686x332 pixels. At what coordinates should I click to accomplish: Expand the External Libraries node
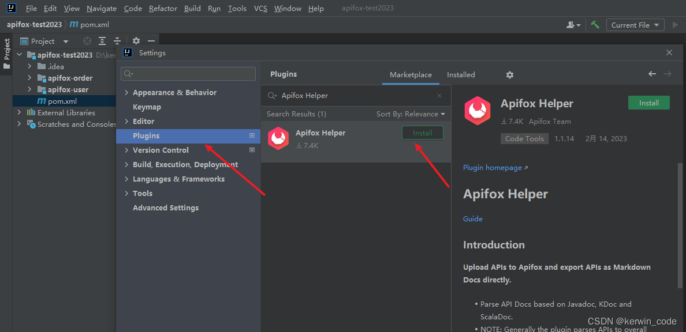point(19,113)
